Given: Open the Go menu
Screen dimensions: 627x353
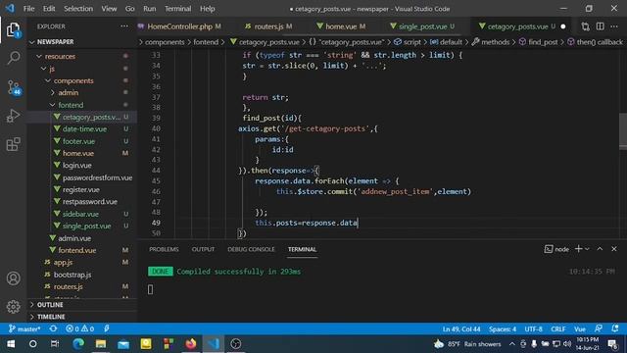Looking at the screenshot, I should 130,9.
